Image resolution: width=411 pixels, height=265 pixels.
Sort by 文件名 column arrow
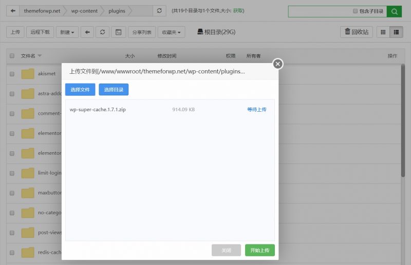[40, 56]
